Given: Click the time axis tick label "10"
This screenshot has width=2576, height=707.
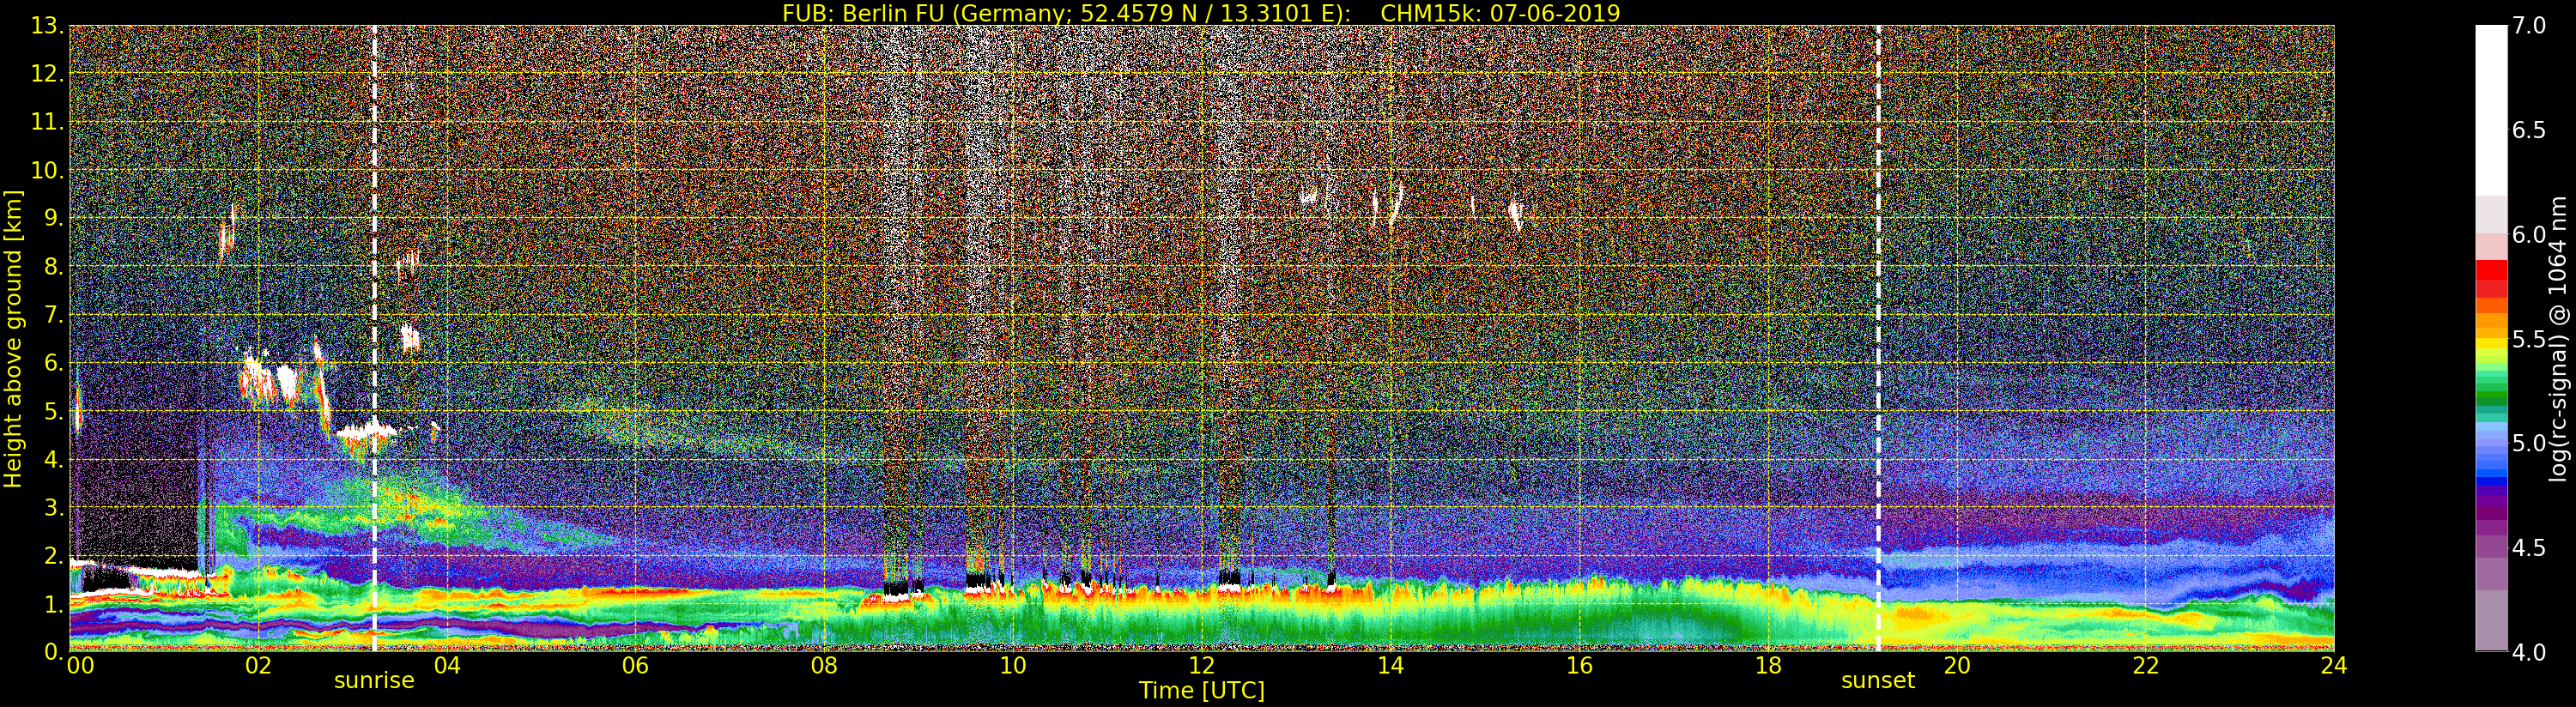Looking at the screenshot, I should [x=1013, y=666].
